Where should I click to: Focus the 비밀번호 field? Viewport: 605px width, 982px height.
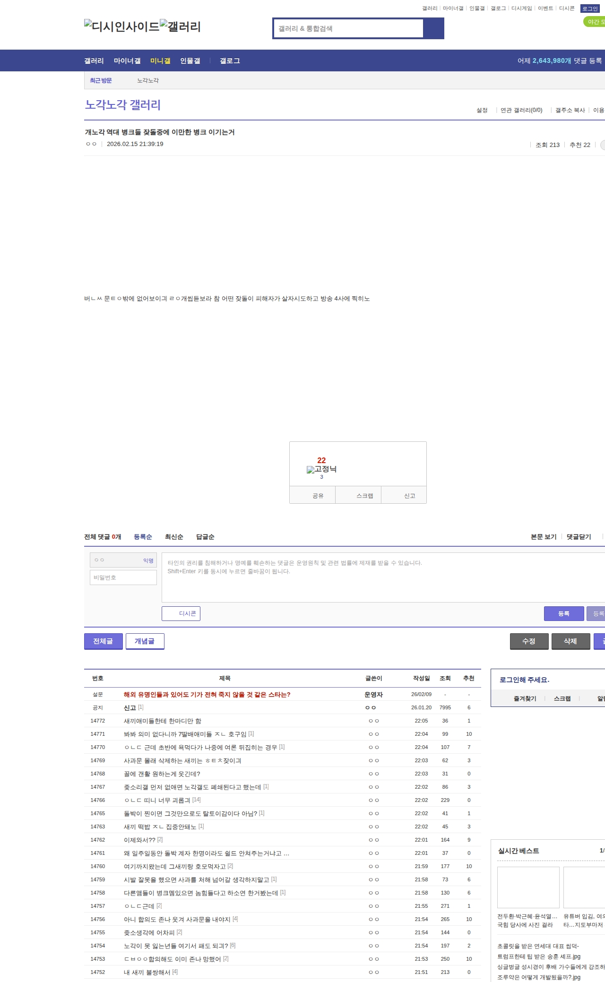[x=123, y=577]
